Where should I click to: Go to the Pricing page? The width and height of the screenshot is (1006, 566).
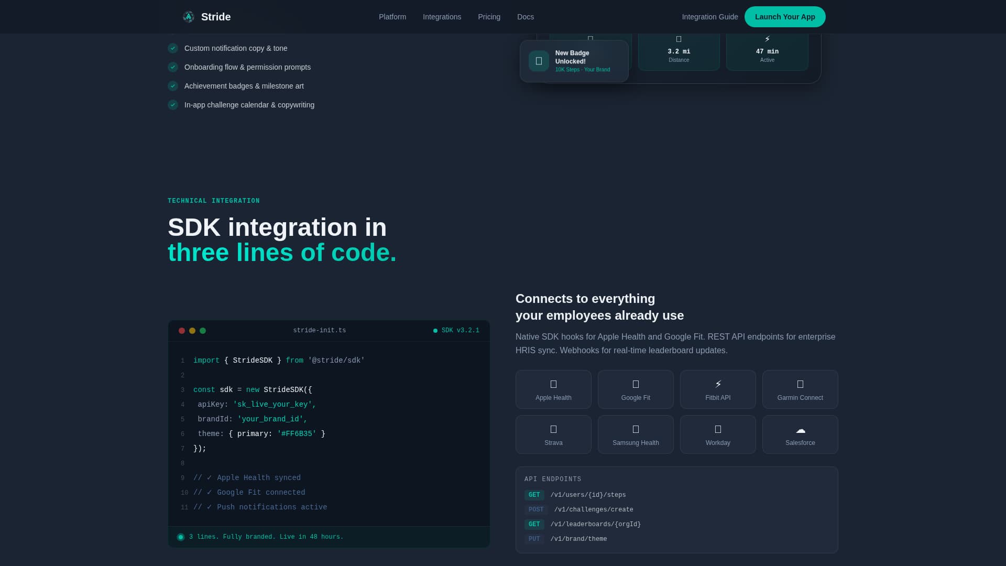tap(489, 17)
